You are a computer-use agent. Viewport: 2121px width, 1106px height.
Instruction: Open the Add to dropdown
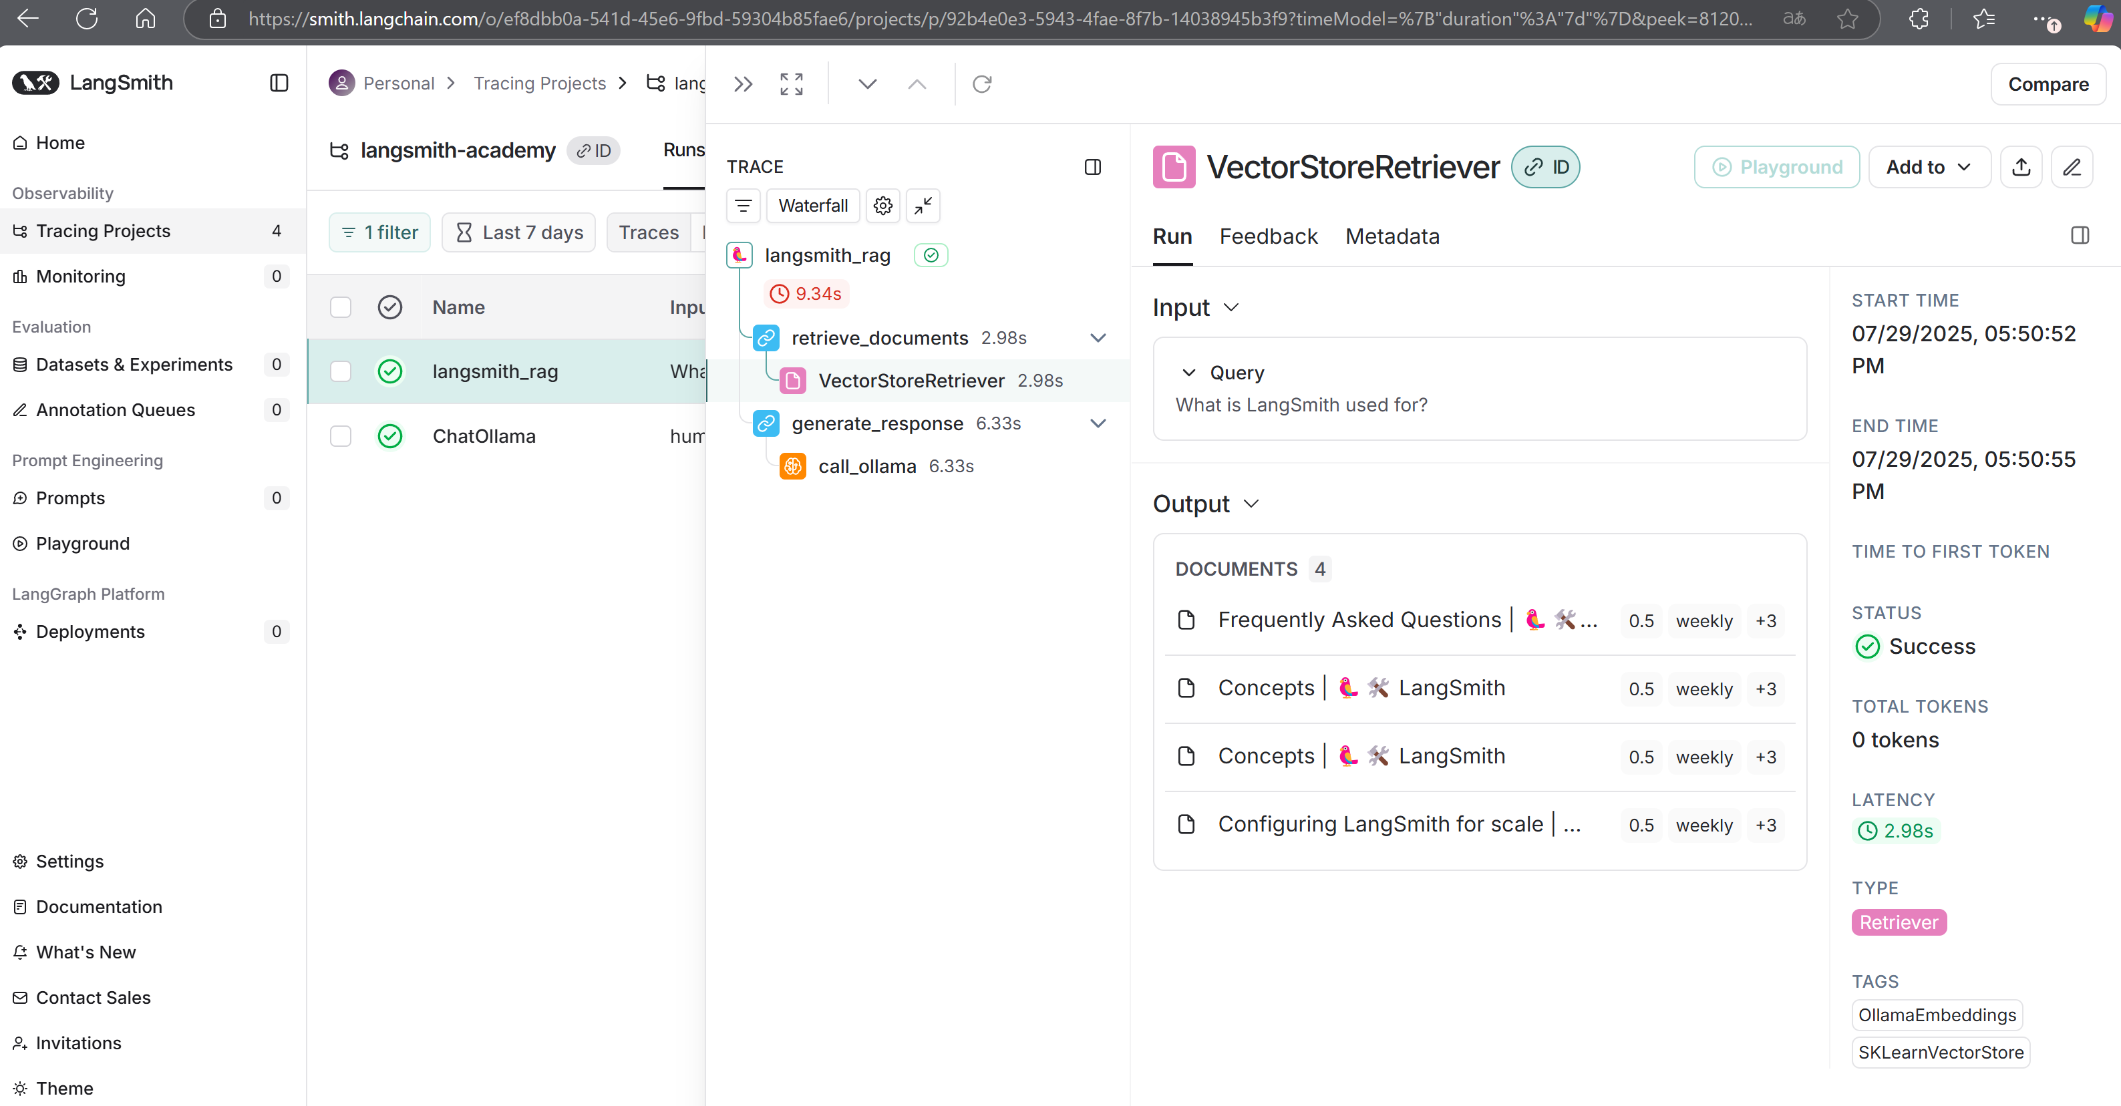[1929, 167]
